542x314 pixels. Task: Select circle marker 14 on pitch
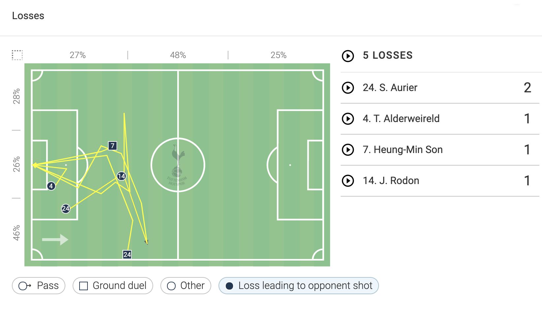point(121,176)
